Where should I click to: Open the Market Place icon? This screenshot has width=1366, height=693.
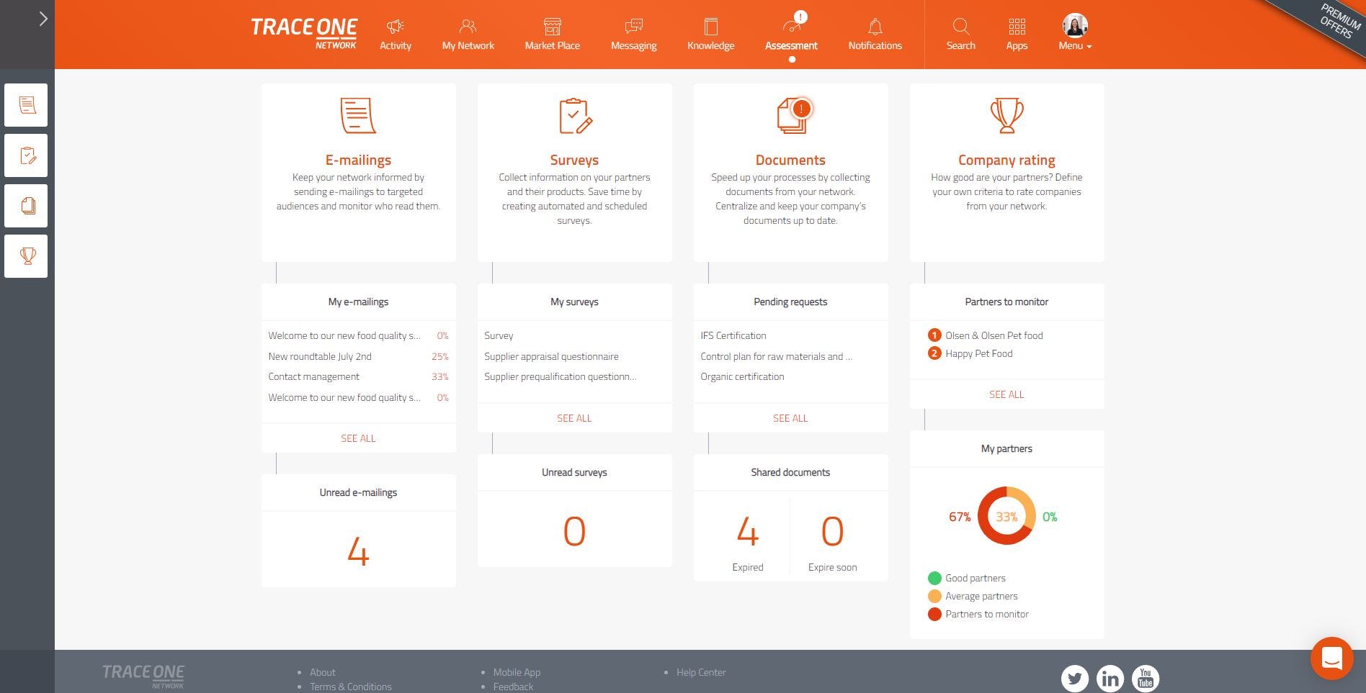[552, 32]
